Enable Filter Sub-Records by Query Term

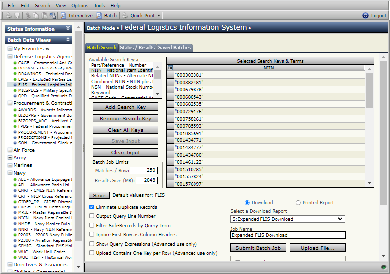click(x=92, y=225)
